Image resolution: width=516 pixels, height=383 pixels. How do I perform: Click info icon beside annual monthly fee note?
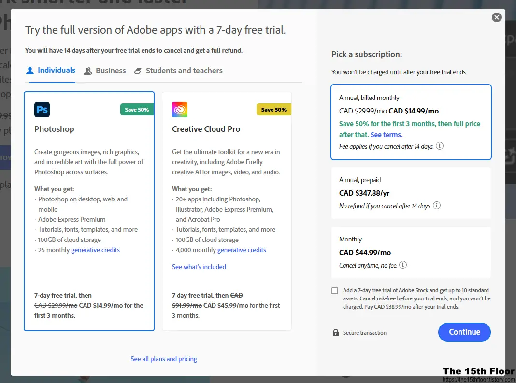[440, 146]
